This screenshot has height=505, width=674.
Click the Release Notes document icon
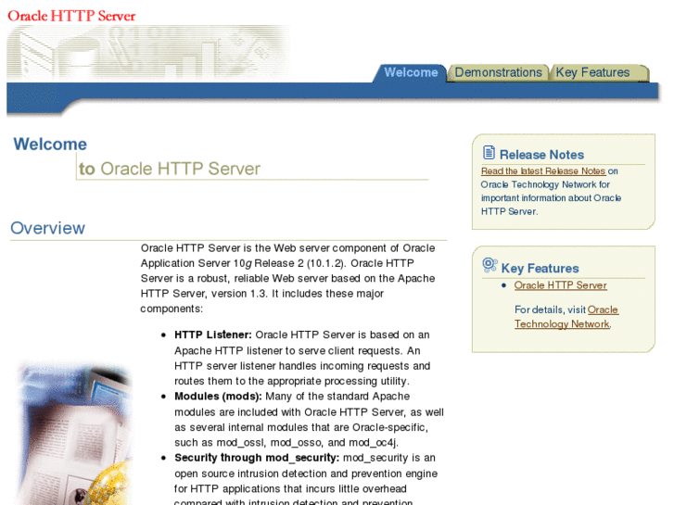pyautogui.click(x=489, y=153)
